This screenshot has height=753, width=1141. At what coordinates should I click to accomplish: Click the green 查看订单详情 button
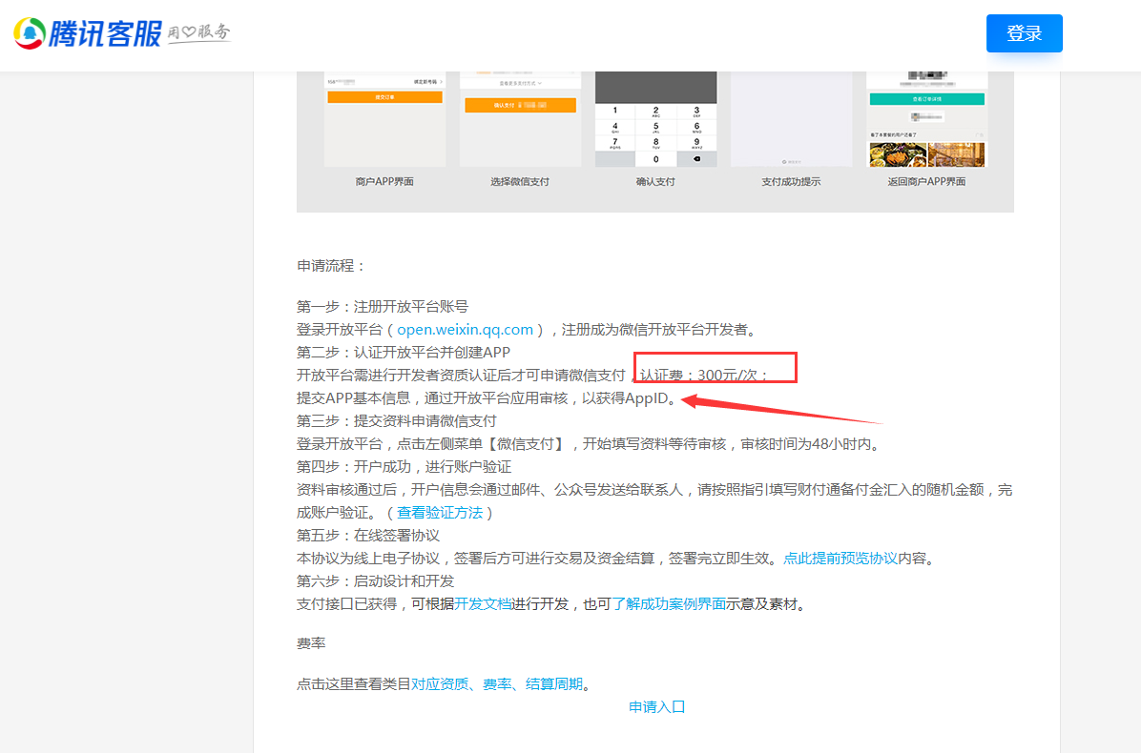click(925, 99)
